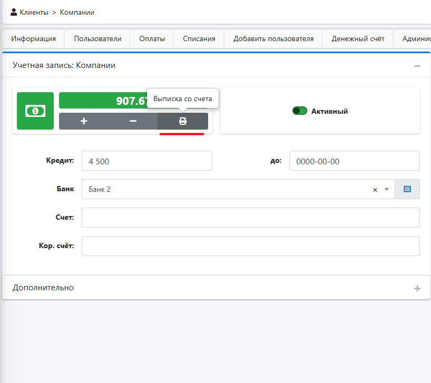Click the Компании breadcrumb link
The width and height of the screenshot is (431, 383).
coord(77,12)
